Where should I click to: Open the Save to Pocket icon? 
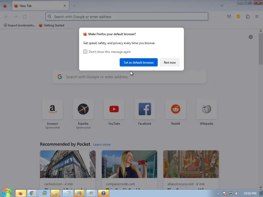[229, 16]
